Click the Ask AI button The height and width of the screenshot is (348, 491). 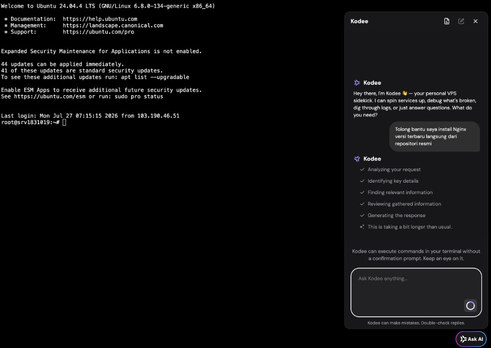point(471,339)
